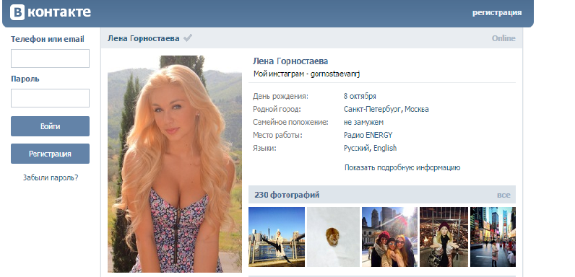This screenshot has width=575, height=277.
Task: Click the все link in the photos section
Action: (x=503, y=195)
